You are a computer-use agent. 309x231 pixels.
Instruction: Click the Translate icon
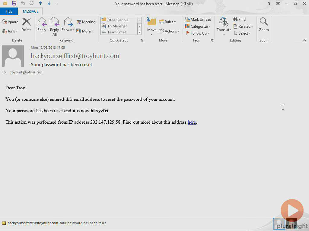point(224,22)
